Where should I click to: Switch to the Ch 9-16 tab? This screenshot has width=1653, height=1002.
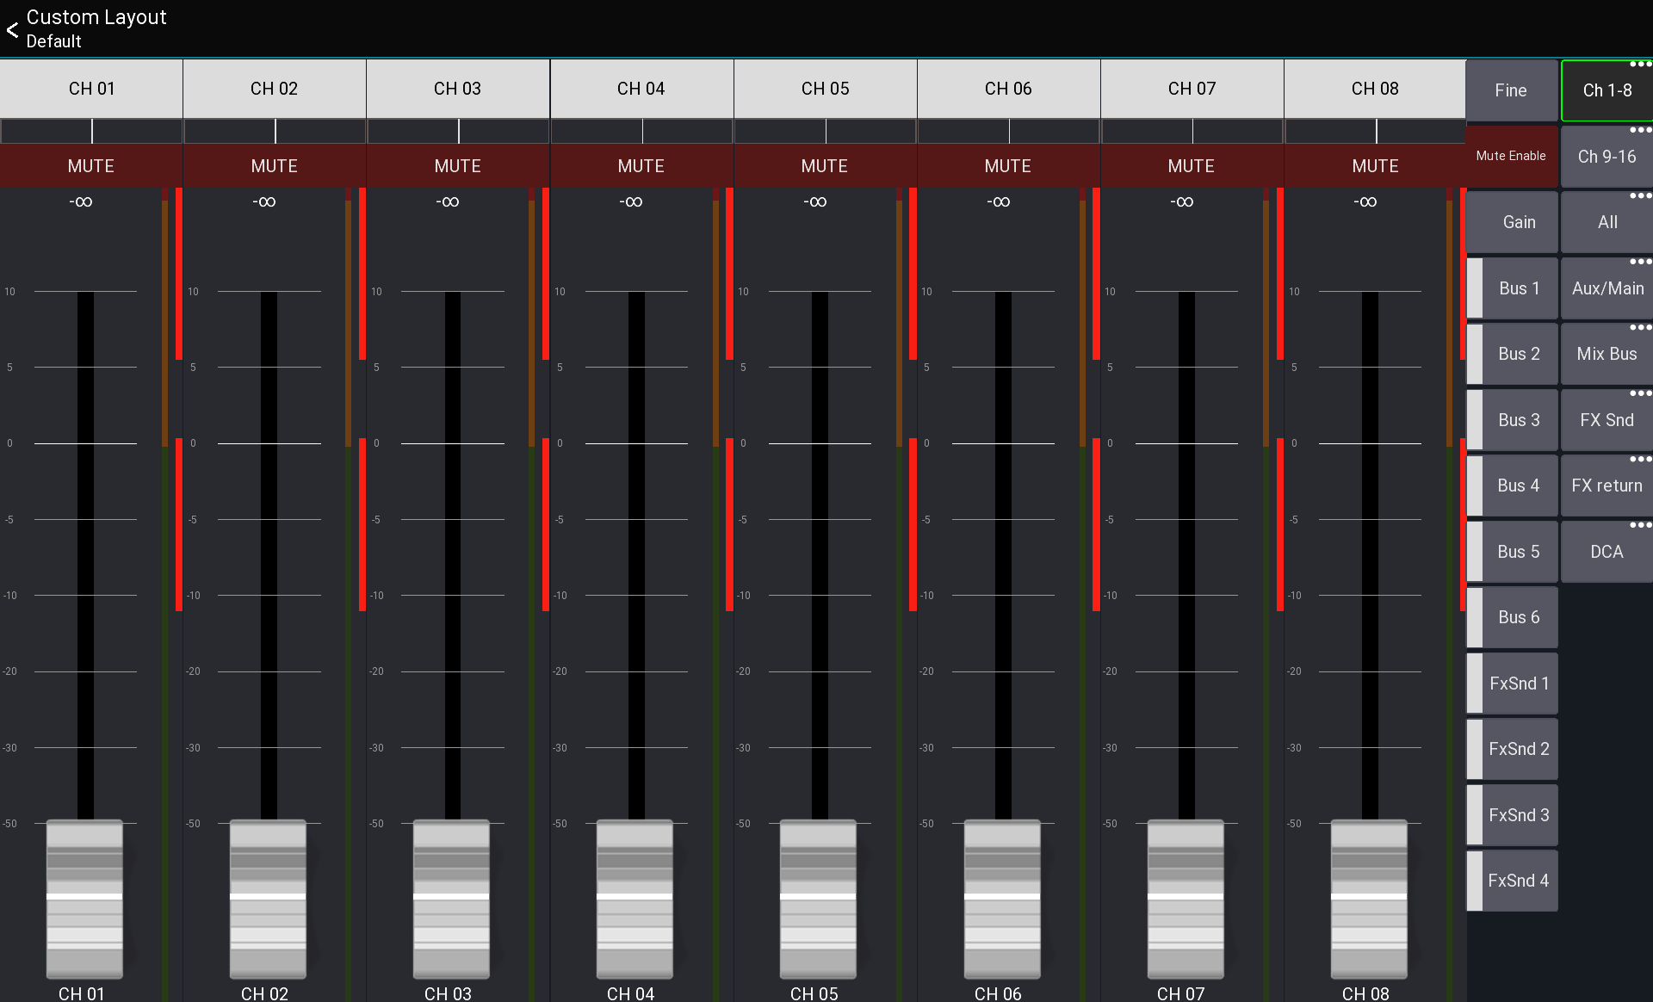click(1605, 156)
